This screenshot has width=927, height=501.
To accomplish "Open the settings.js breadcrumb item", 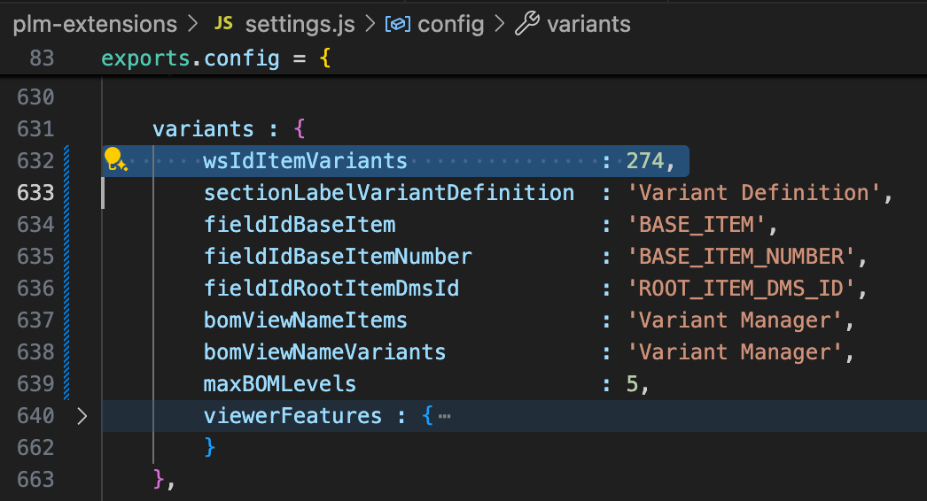I will 299,24.
